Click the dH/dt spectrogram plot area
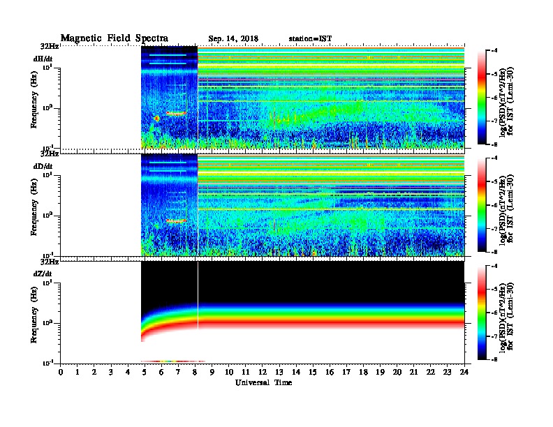Viewport: 553px width, 427px height. coord(302,97)
